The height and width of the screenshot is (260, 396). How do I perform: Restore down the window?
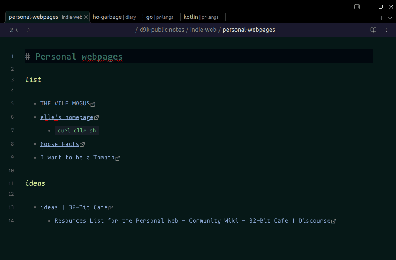pos(380,7)
